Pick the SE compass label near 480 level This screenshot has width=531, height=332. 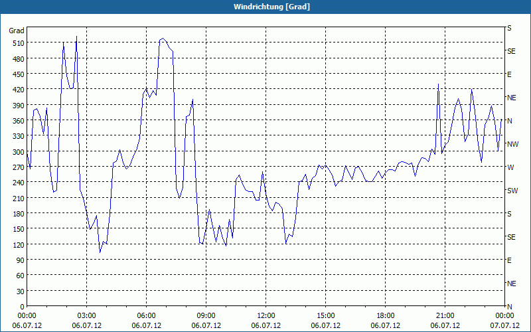pos(511,52)
